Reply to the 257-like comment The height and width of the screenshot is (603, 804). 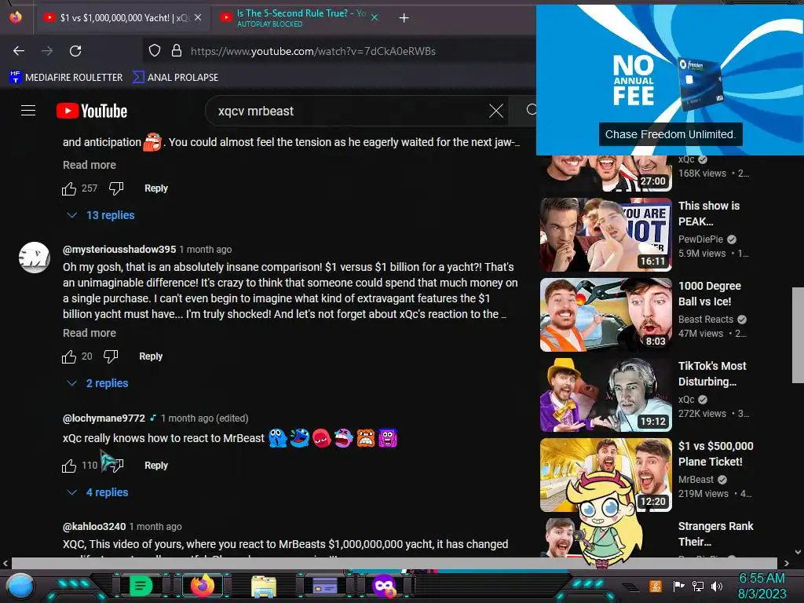pos(156,188)
